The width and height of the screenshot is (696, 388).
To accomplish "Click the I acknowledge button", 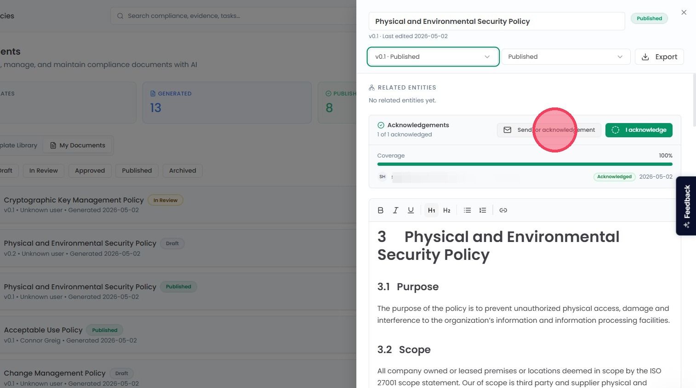I will click(x=639, y=130).
